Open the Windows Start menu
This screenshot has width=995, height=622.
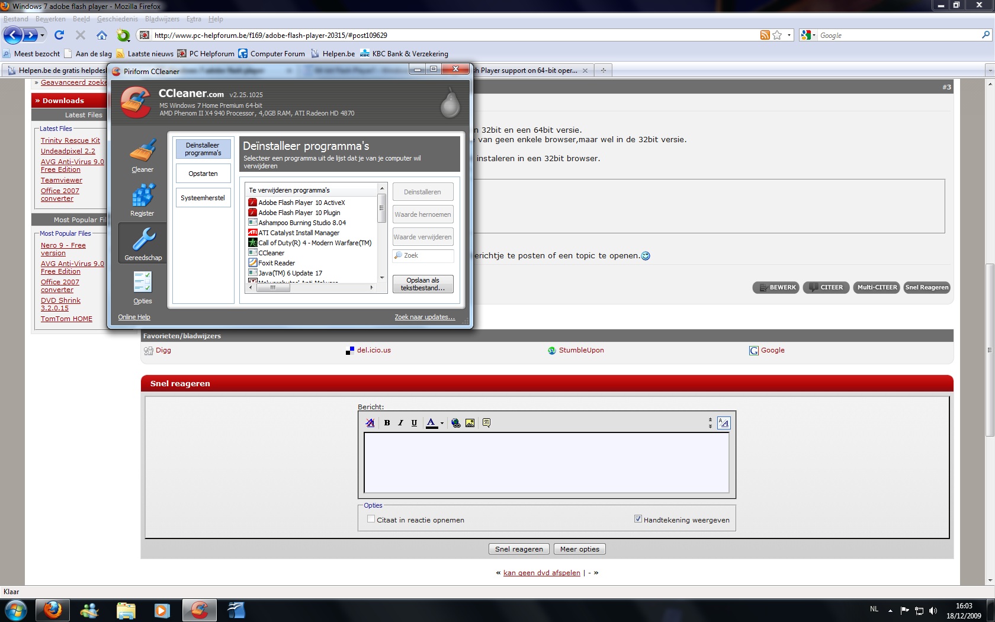[15, 610]
